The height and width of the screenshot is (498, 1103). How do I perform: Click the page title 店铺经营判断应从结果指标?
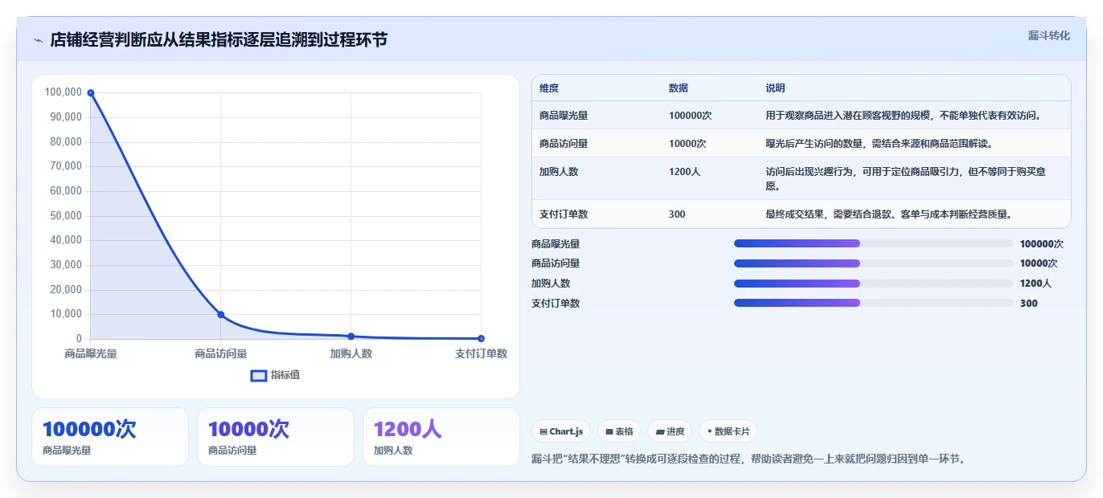pyautogui.click(x=218, y=39)
